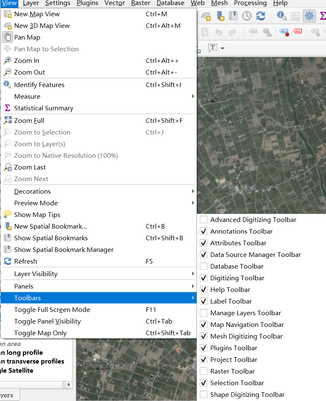Viewport: 326px width, 401px height.
Task: Expand the Measure submenu
Action: 98,97
